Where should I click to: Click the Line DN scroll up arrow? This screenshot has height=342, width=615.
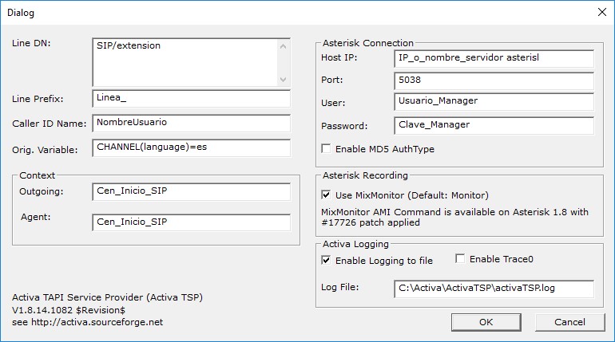284,46
